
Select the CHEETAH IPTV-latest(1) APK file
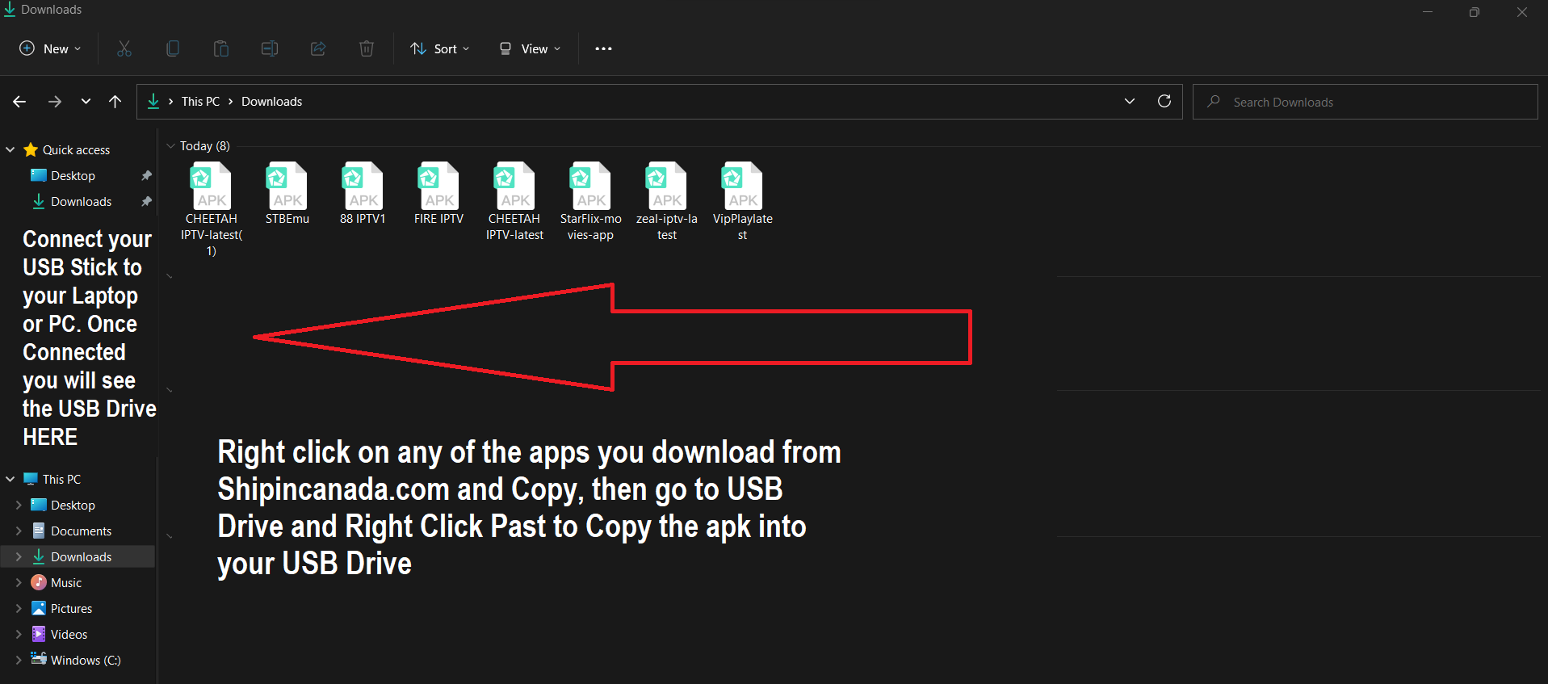[x=212, y=209]
